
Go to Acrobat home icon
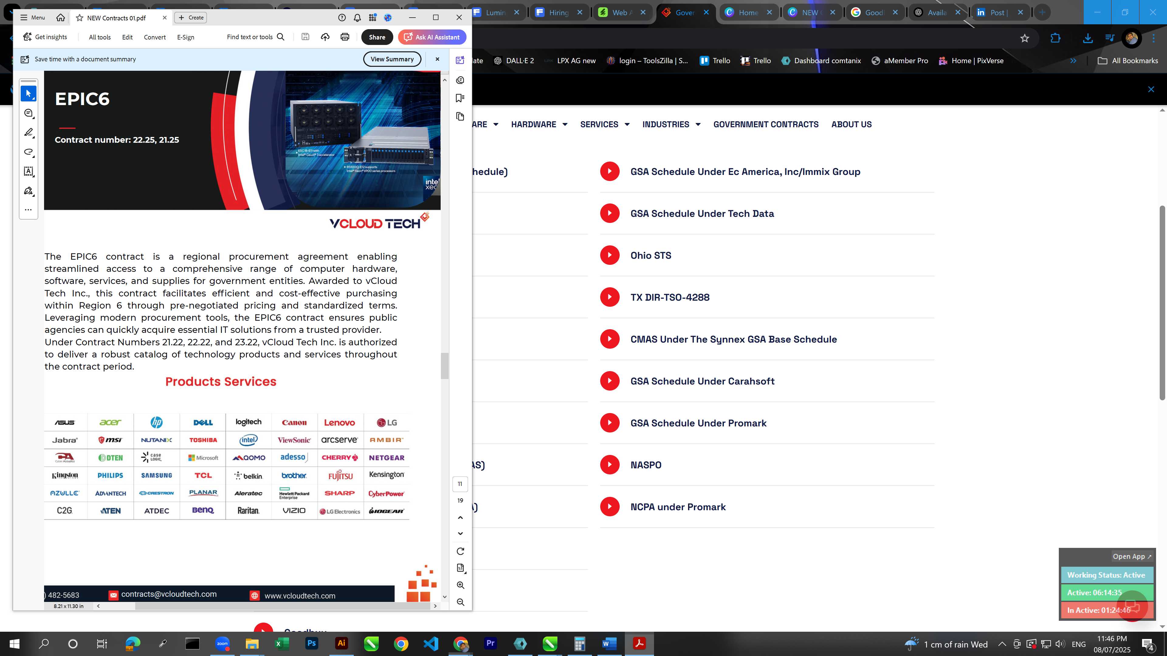(x=60, y=18)
